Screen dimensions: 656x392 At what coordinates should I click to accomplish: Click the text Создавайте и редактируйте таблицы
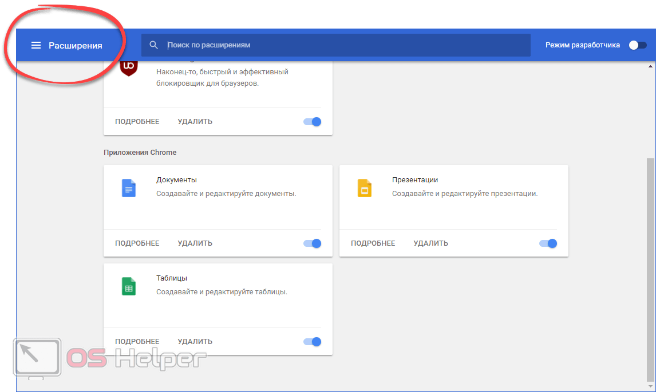tap(222, 292)
